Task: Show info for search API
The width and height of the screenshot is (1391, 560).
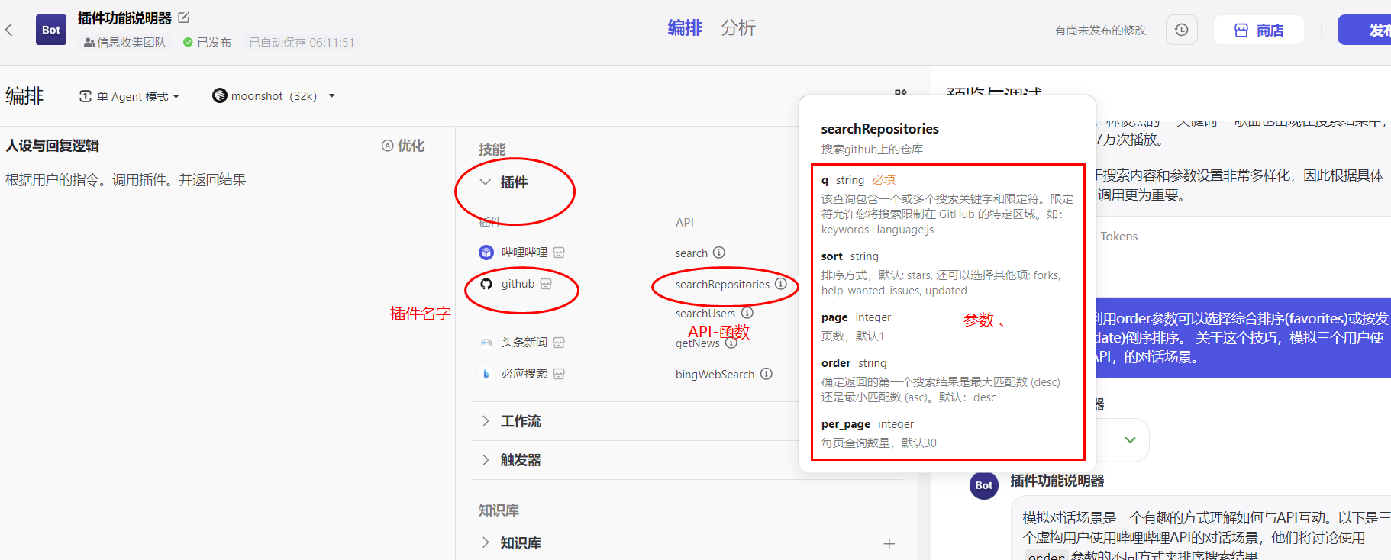Action: click(719, 253)
